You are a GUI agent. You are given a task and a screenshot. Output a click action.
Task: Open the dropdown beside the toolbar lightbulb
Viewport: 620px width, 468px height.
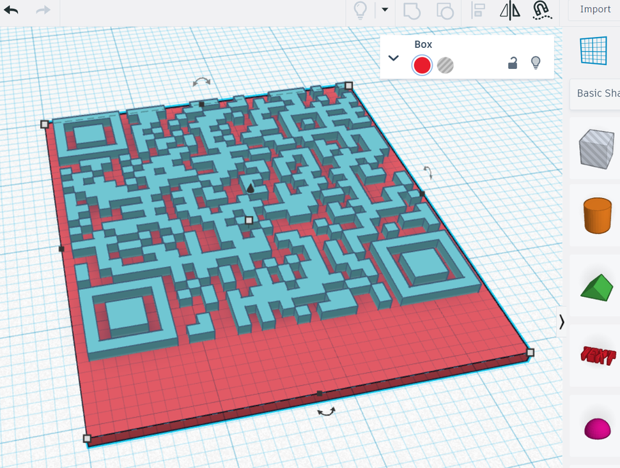pos(385,10)
